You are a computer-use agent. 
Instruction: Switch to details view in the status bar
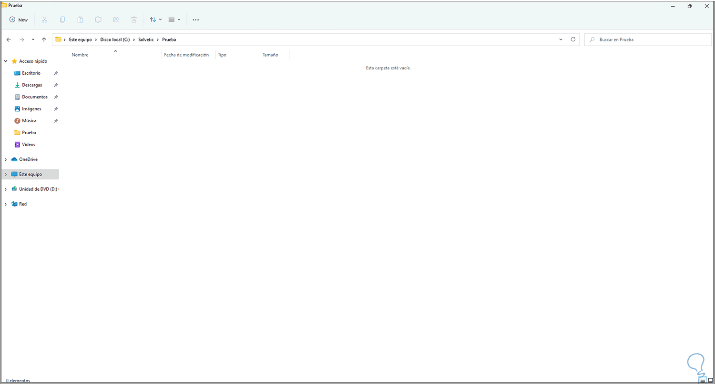[703, 380]
